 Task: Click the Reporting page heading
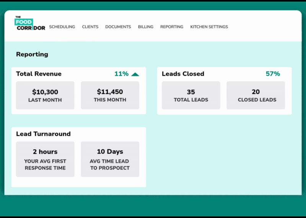click(32, 54)
